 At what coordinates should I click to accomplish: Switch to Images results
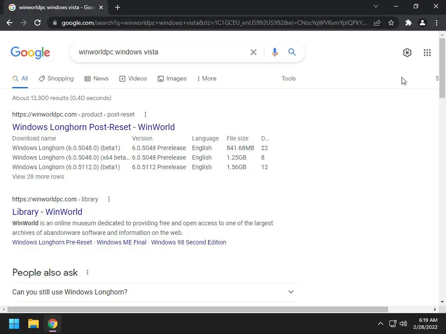(x=172, y=79)
